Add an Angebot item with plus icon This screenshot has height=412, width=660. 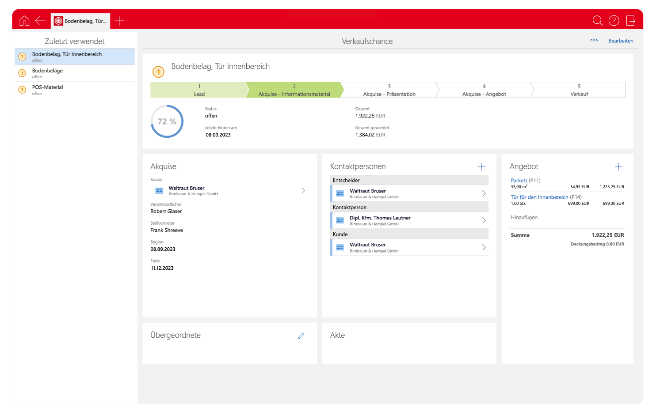(x=618, y=167)
